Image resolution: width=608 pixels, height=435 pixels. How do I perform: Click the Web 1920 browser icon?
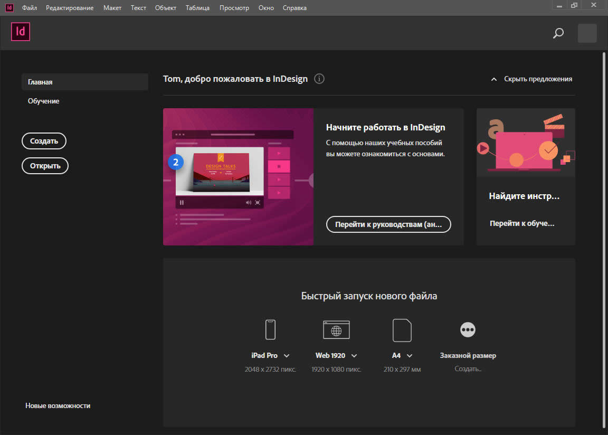336,329
